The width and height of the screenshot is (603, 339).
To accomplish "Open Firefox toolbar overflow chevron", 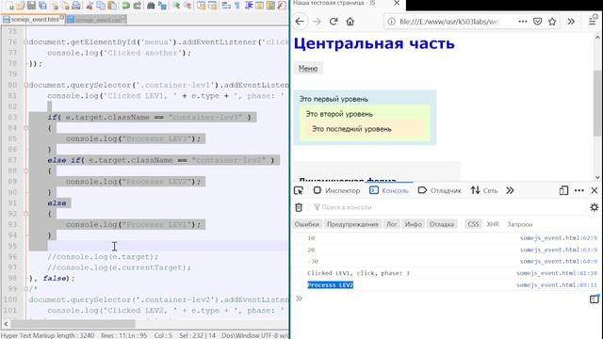I will coord(571,22).
